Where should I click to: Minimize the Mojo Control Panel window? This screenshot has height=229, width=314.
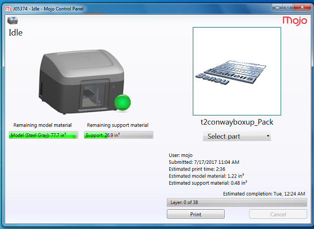pyautogui.click(x=277, y=7)
